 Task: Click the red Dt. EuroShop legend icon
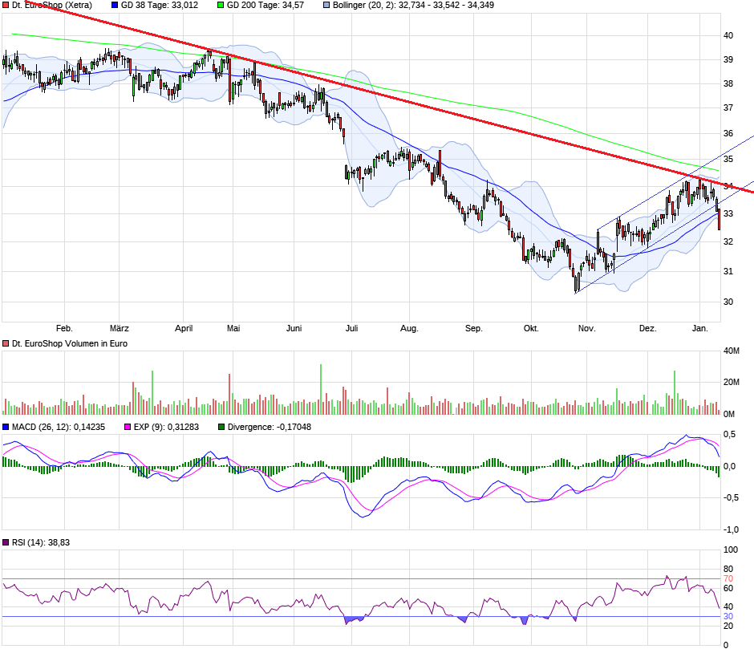coord(6,6)
